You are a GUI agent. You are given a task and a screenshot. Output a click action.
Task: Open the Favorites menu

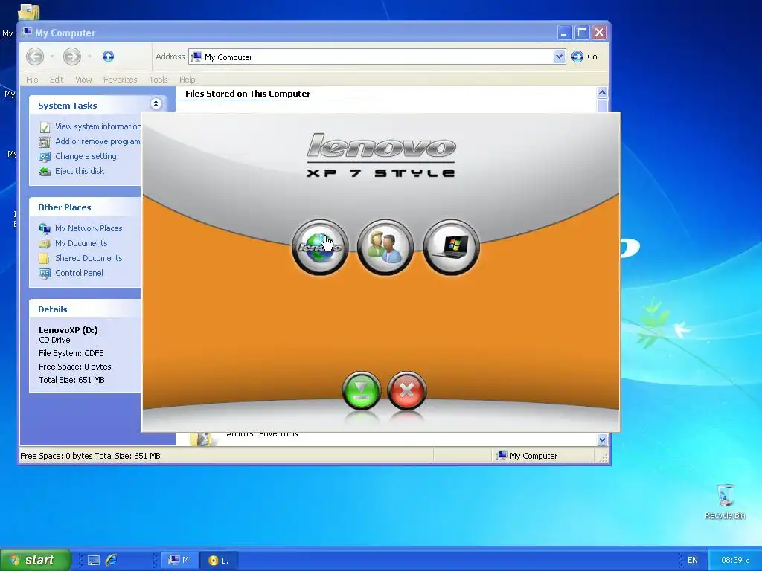120,80
